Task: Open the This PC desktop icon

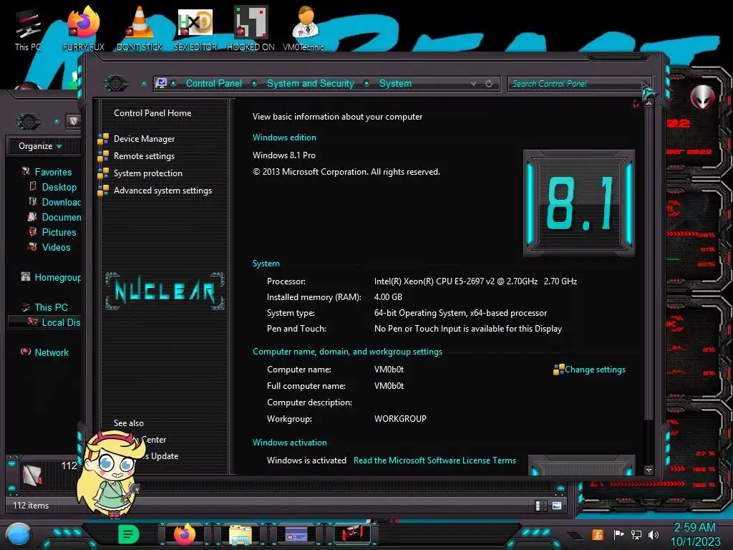Action: 28,29
